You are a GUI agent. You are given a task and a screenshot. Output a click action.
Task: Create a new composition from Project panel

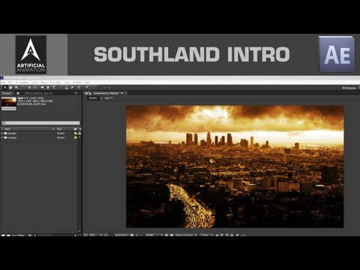14,235
